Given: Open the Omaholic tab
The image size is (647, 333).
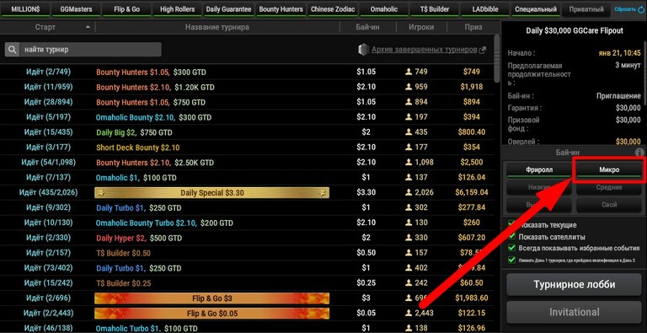Looking at the screenshot, I should click(383, 9).
